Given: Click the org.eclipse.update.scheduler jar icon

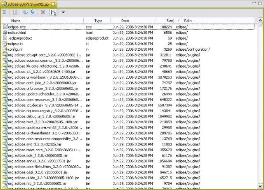Looking at the screenshot, I should tap(5, 94).
